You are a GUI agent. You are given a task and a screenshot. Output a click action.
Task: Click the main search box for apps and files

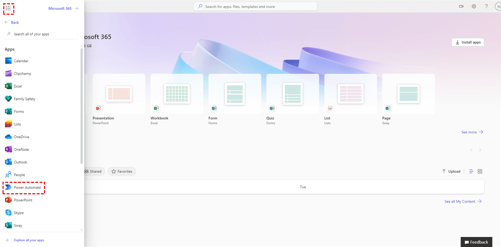pyautogui.click(x=256, y=6)
